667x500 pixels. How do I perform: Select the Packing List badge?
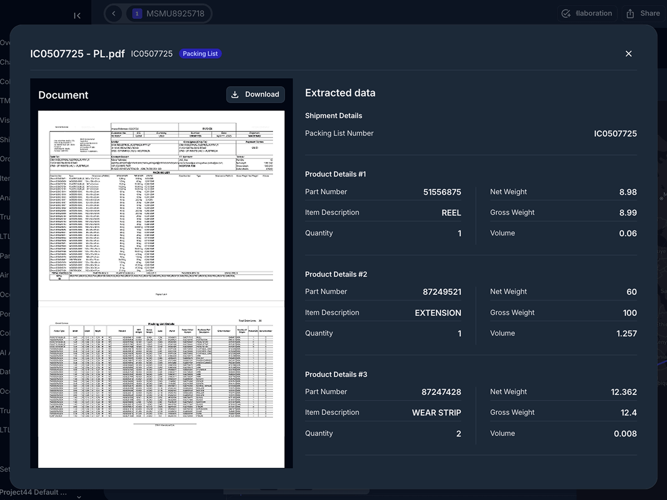tap(200, 54)
